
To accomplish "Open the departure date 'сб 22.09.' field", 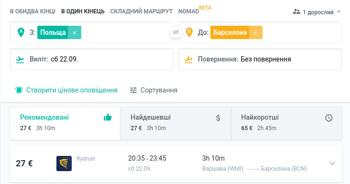I will (x=92, y=59).
